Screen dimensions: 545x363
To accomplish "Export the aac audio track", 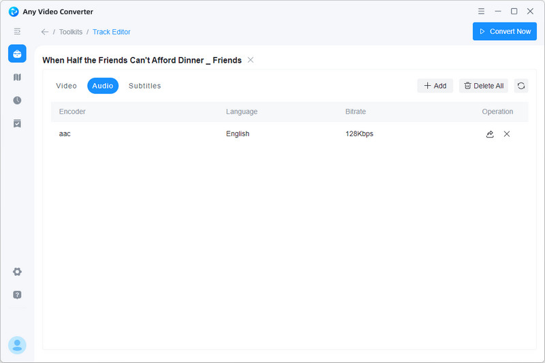I will [490, 134].
